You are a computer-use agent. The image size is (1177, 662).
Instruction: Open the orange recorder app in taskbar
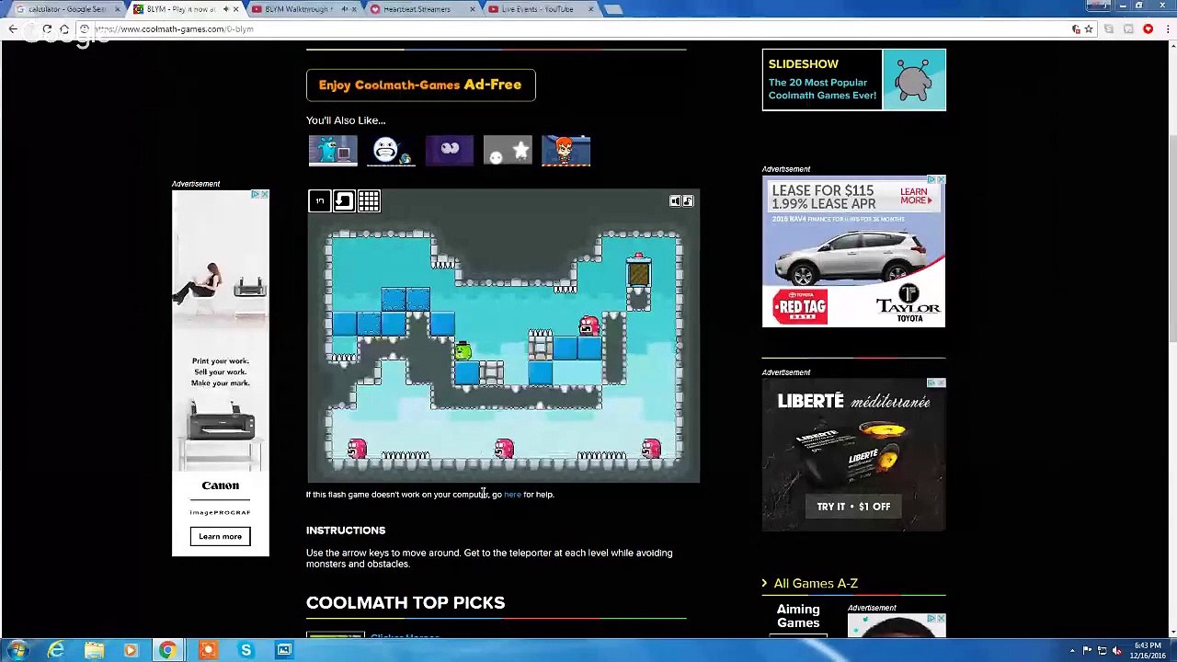tap(208, 650)
